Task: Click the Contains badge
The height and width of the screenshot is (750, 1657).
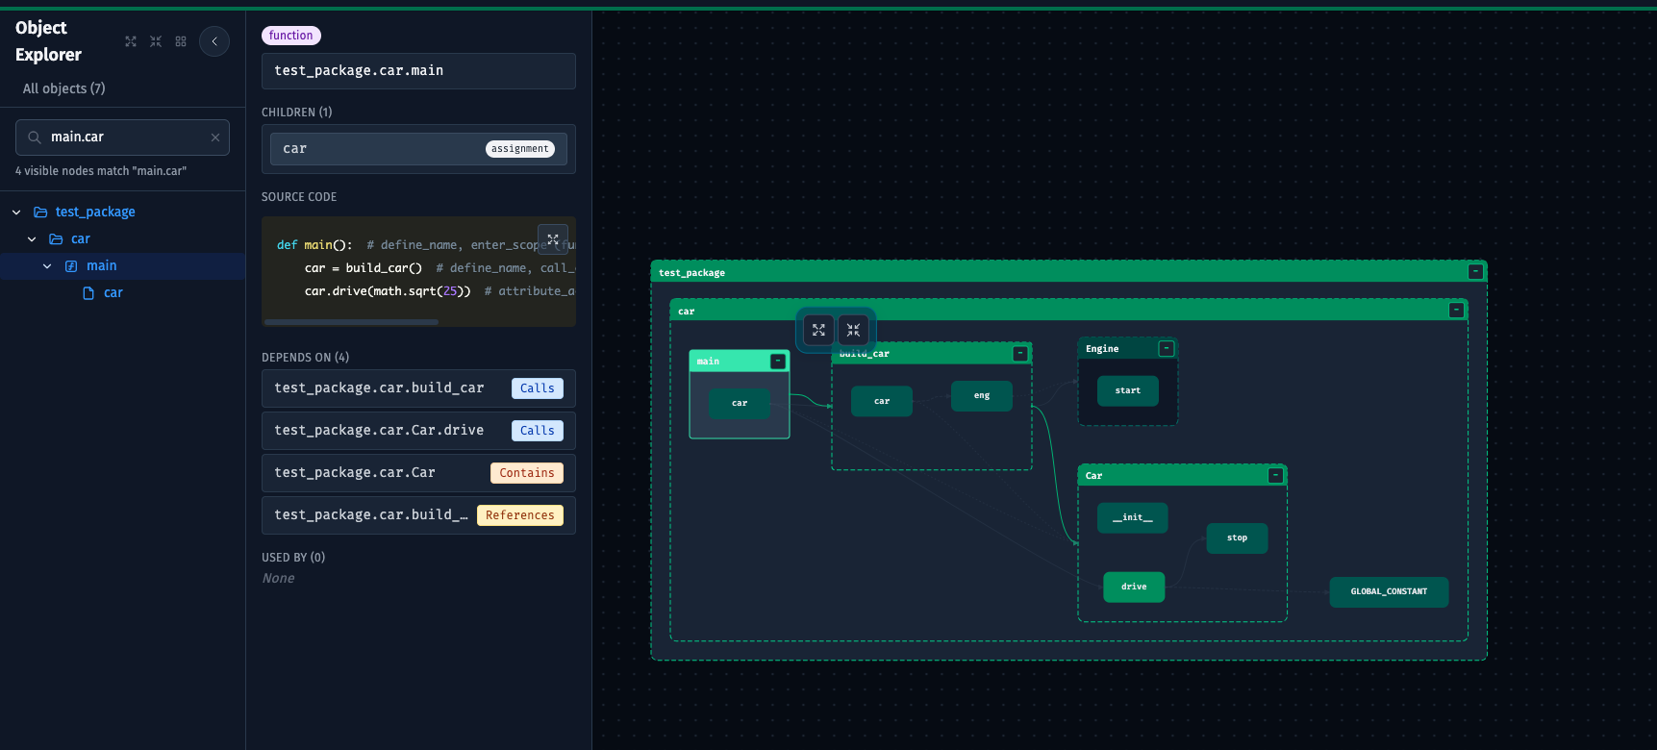Action: [x=527, y=473]
